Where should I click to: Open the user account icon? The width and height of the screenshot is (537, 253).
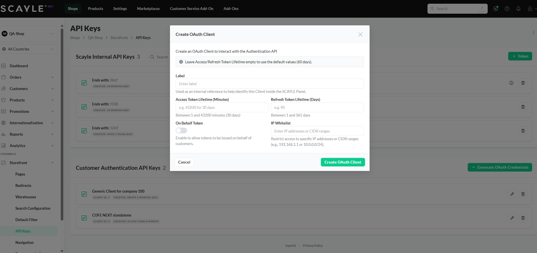[x=530, y=9]
